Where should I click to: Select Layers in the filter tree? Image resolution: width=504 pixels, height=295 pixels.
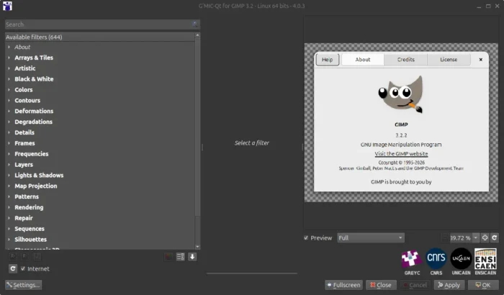[x=24, y=165]
